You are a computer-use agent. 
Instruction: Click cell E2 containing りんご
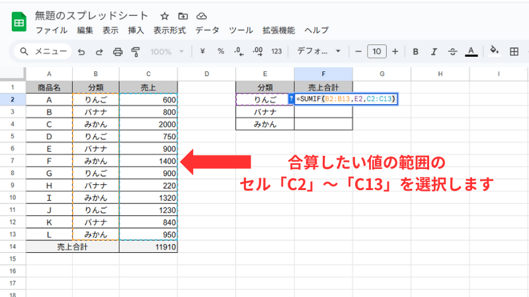pos(265,100)
